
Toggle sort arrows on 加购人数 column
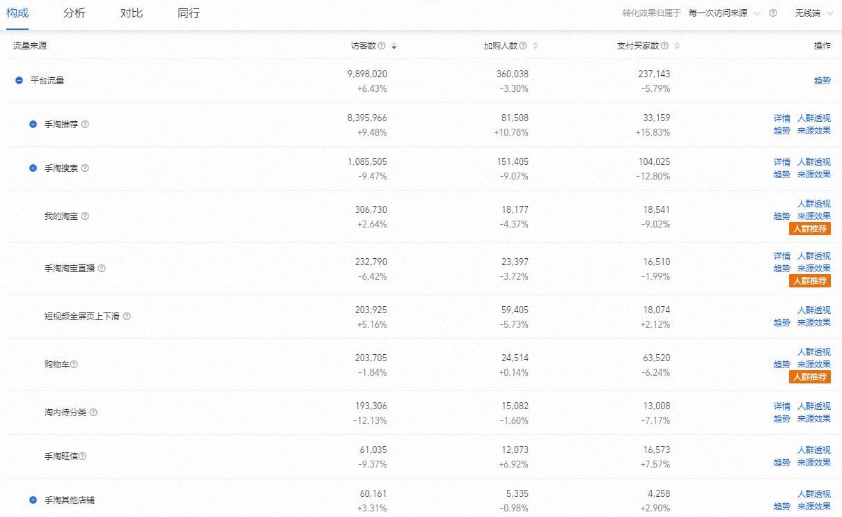click(536, 46)
